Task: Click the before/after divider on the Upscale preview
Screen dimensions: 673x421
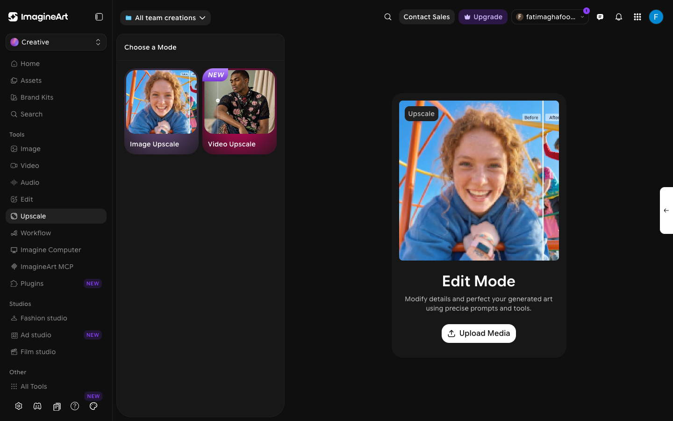Action: point(543,181)
